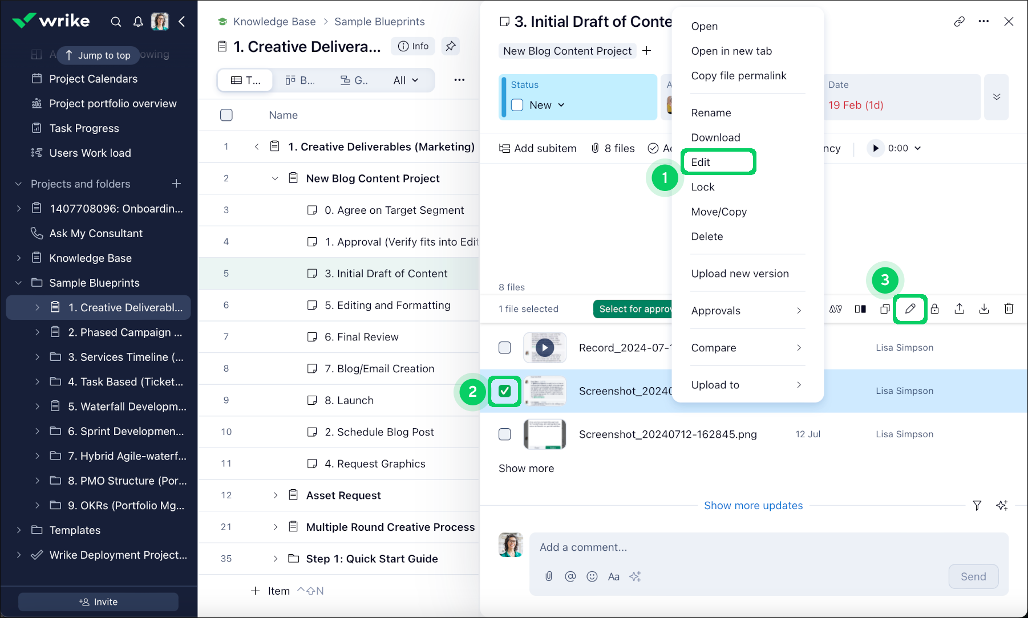Open the search icon in Wrike header
Screen dimensions: 1028x618
(x=116, y=22)
